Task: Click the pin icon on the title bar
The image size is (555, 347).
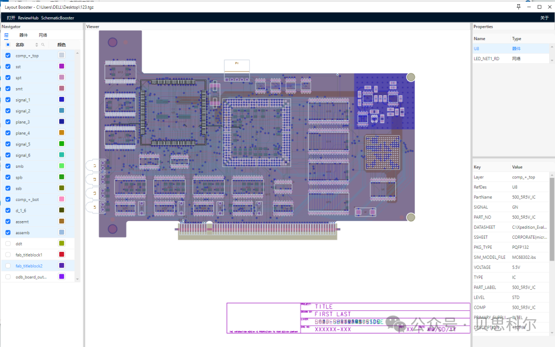Action: (518, 7)
